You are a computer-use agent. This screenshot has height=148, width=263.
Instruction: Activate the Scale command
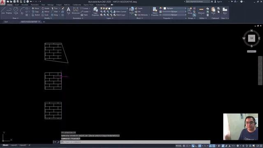(x=45, y=15)
